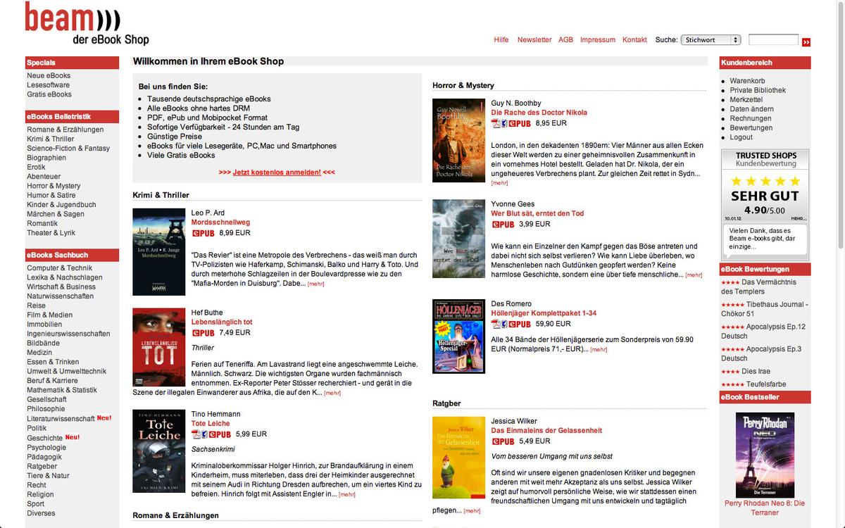Click the Mobipocket icon for Tote Leiche
The image size is (845, 528).
204,434
